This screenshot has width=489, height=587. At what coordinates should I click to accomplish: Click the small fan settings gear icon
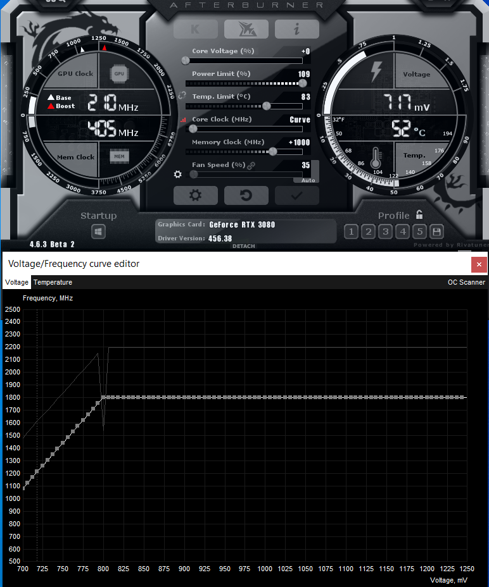click(178, 175)
